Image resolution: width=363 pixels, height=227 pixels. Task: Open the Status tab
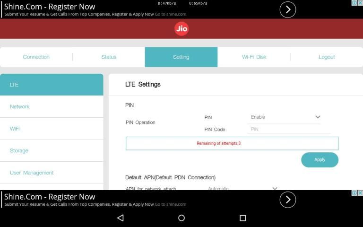[109, 57]
